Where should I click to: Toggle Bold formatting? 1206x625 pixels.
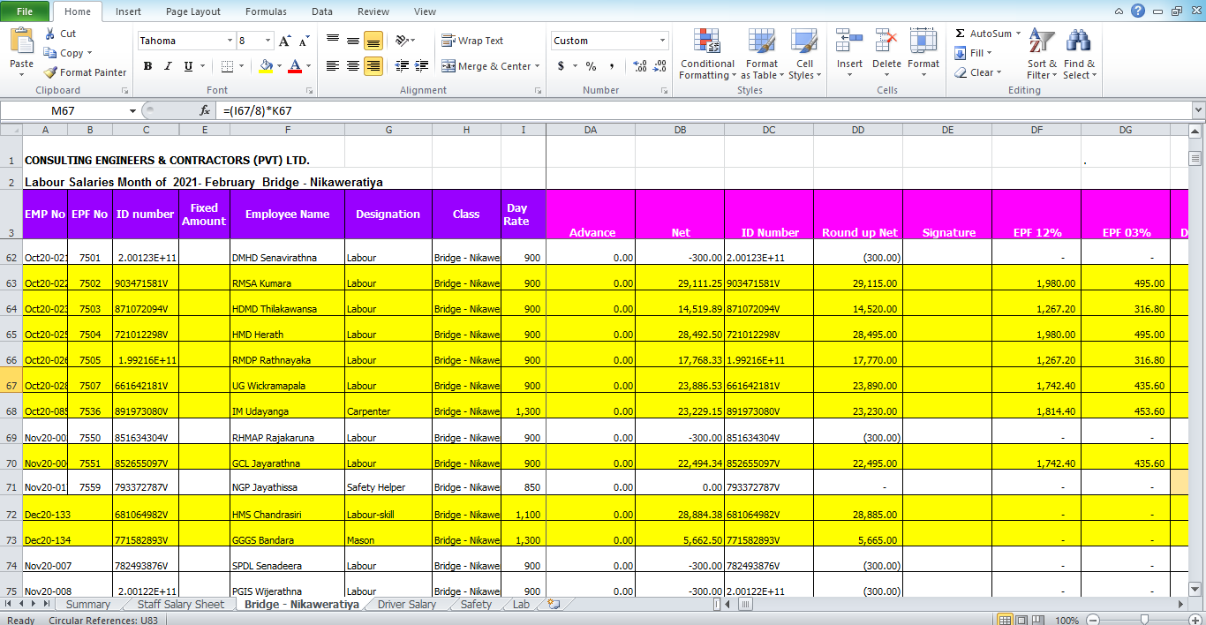147,65
